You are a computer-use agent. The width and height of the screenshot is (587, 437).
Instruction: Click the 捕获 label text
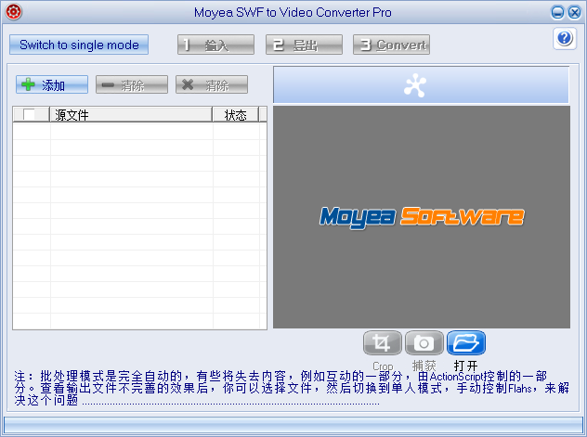tap(424, 366)
